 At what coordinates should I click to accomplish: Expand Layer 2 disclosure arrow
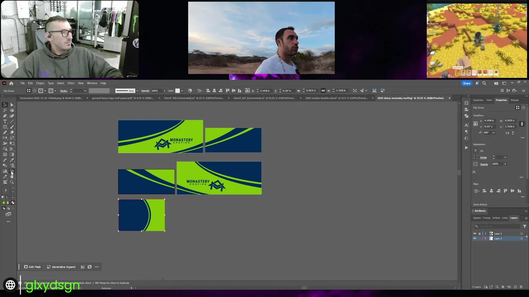486,238
